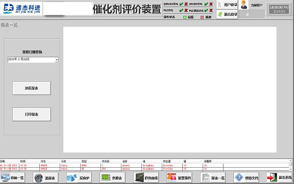Click the 日期 alarm column header
Image resolution: width=294 pixels, height=184 pixels.
tap(3, 161)
